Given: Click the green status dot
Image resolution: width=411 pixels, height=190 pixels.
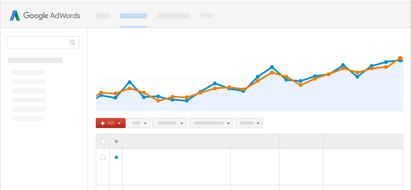Looking at the screenshot, I should click(x=117, y=157).
